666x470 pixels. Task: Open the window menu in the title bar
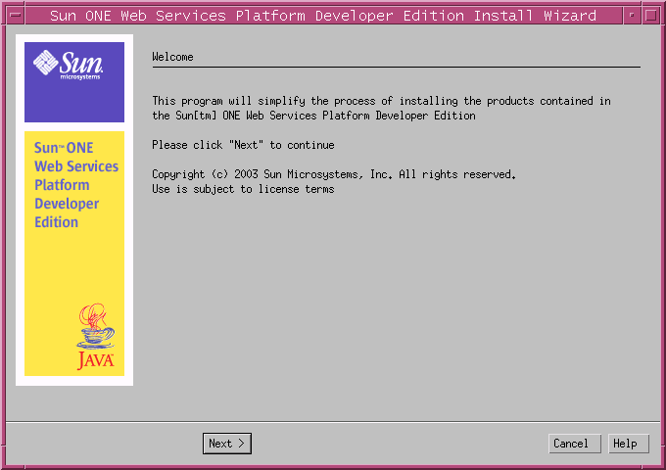click(16, 16)
